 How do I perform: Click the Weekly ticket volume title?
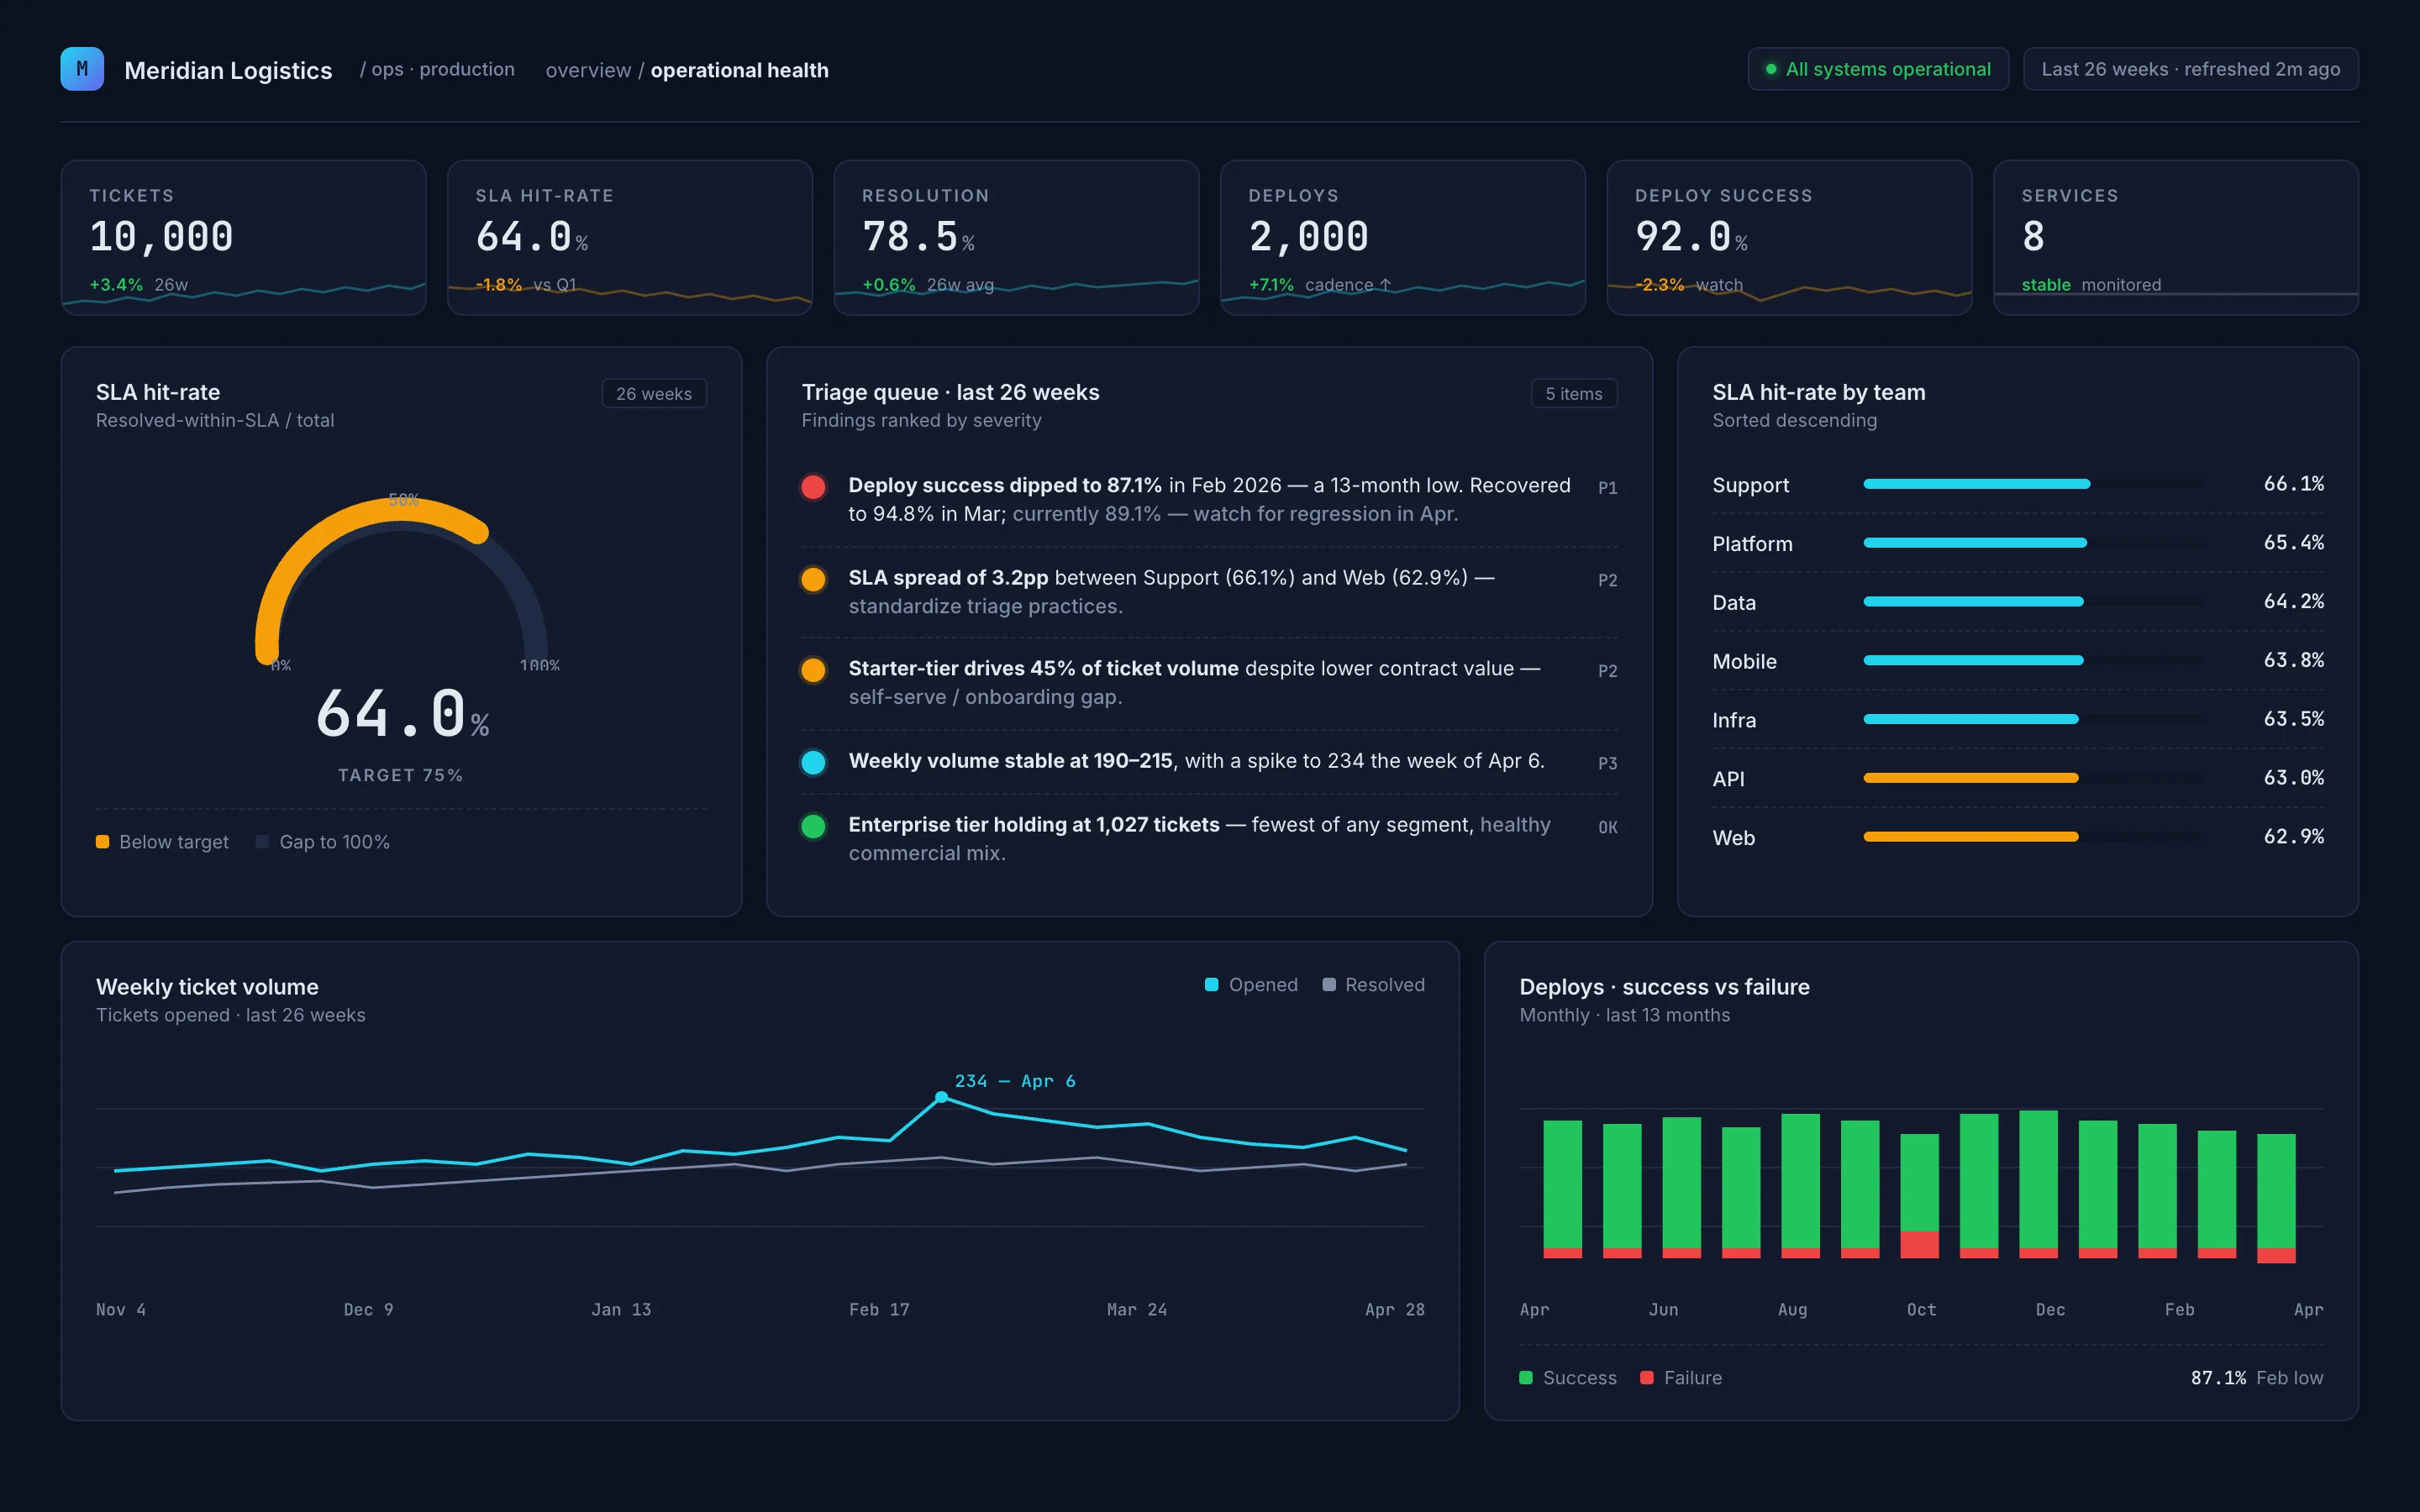tap(207, 987)
